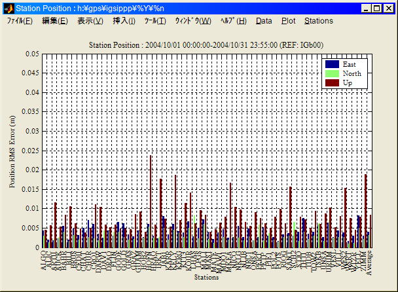Click the green North legend swatch

(333, 73)
